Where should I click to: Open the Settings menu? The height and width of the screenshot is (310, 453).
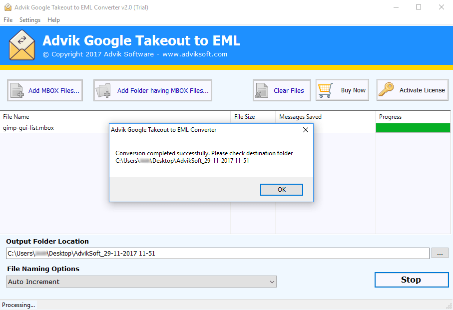pos(30,20)
